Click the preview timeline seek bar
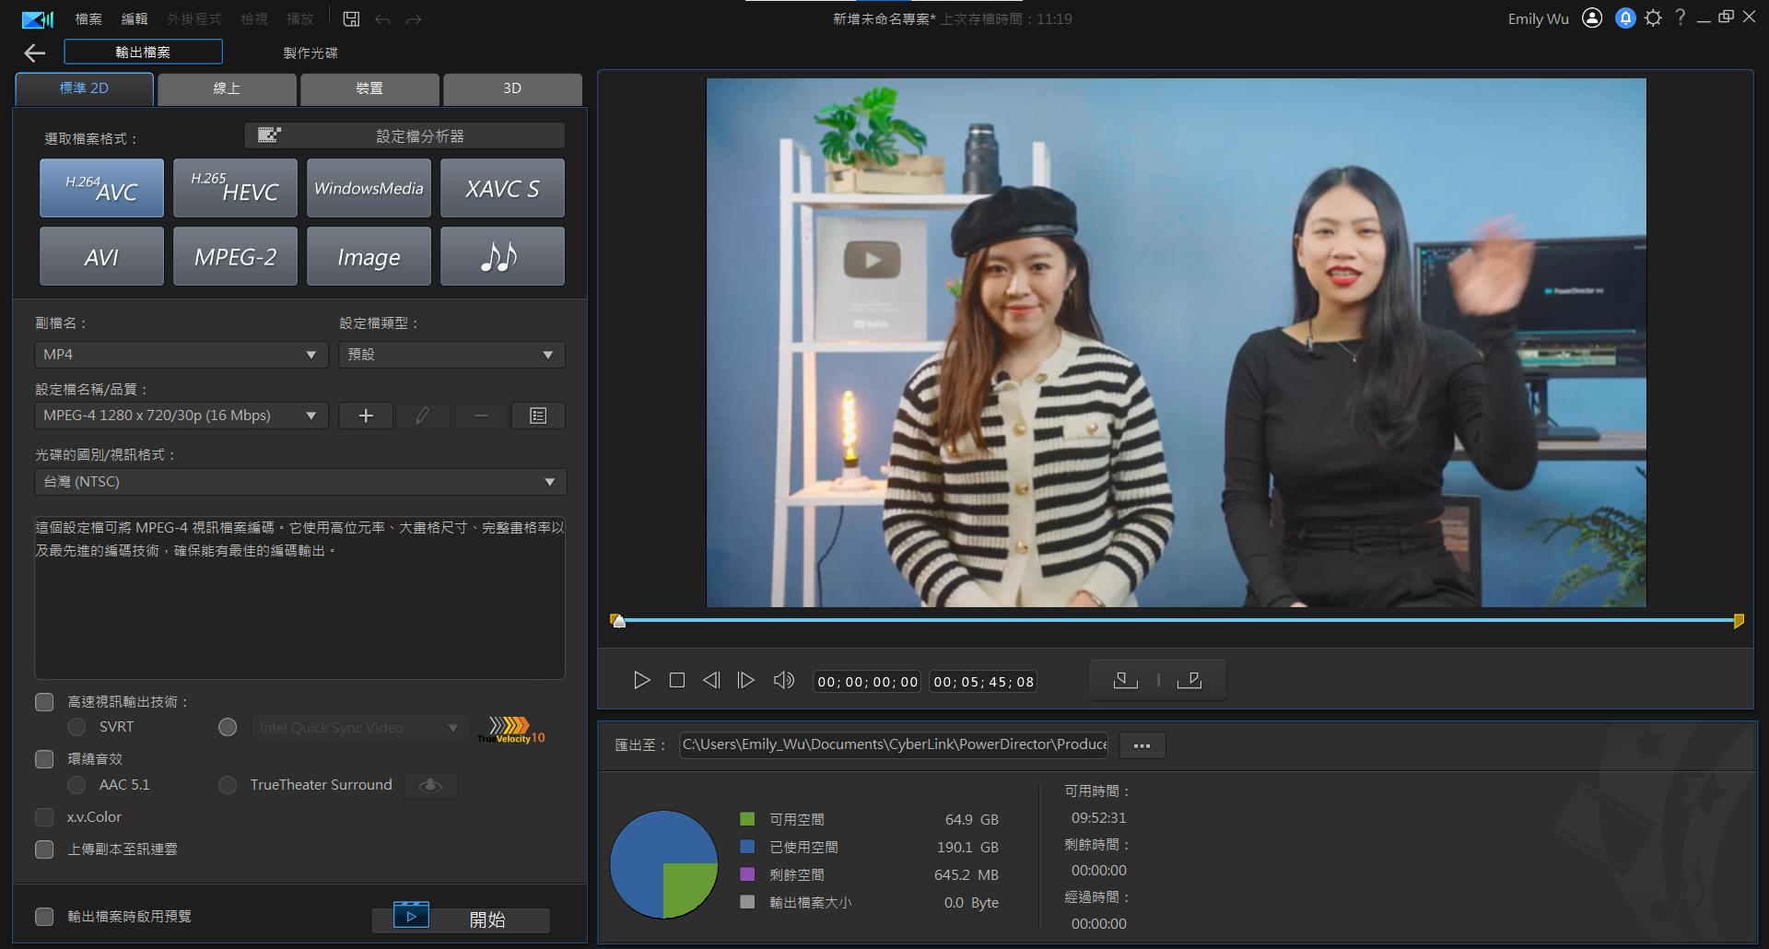The image size is (1769, 949). [1176, 621]
